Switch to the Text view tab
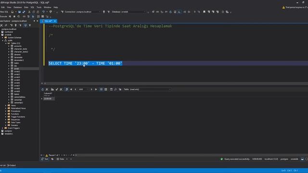Screen dimensions: 308x173 click(45, 159)
